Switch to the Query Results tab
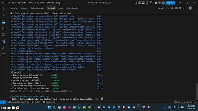Image resolution: width=198 pixels, height=111 pixels. [72, 8]
